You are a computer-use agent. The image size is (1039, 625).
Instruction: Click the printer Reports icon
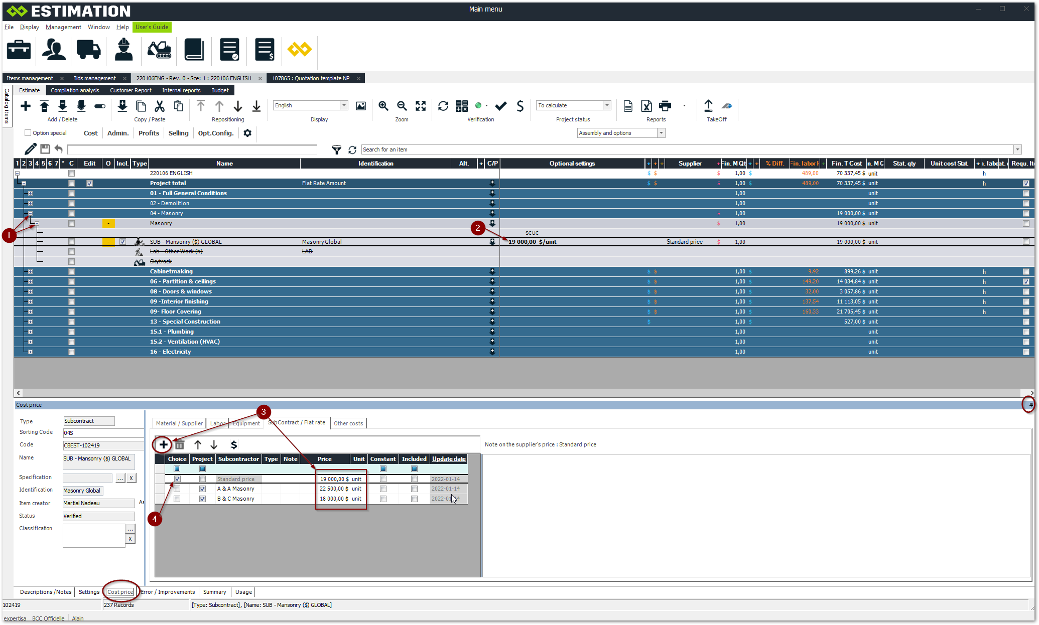coord(665,106)
